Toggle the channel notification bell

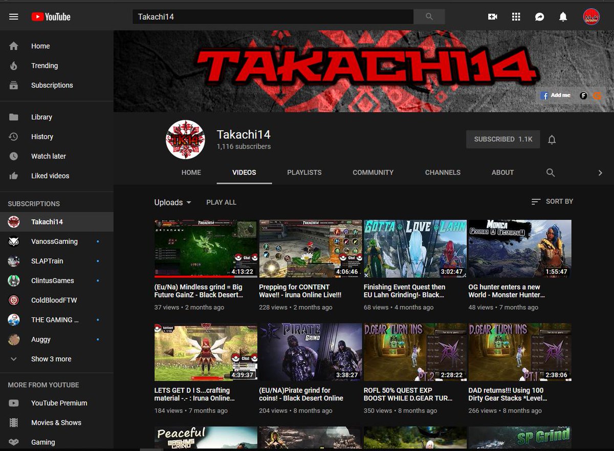(552, 139)
